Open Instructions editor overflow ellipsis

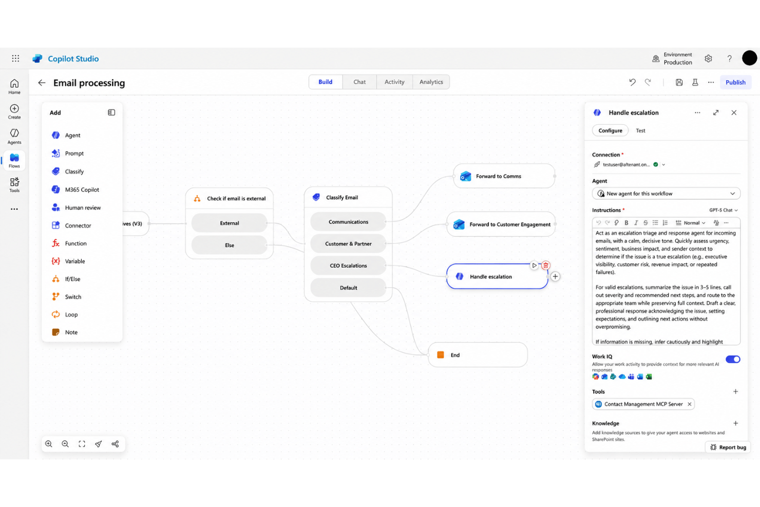point(726,223)
